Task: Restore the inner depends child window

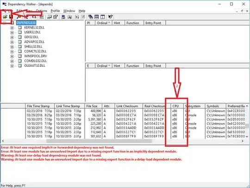Action: coord(242,11)
